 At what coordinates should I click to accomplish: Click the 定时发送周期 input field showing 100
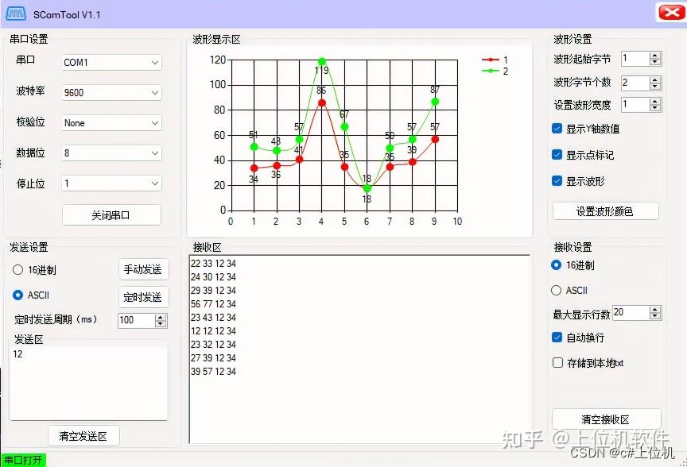pos(136,320)
